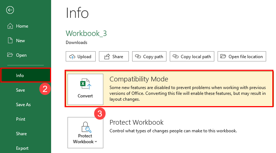Click the back arrow to exit backstage
276x153 pixels.
pyautogui.click(x=10, y=10)
